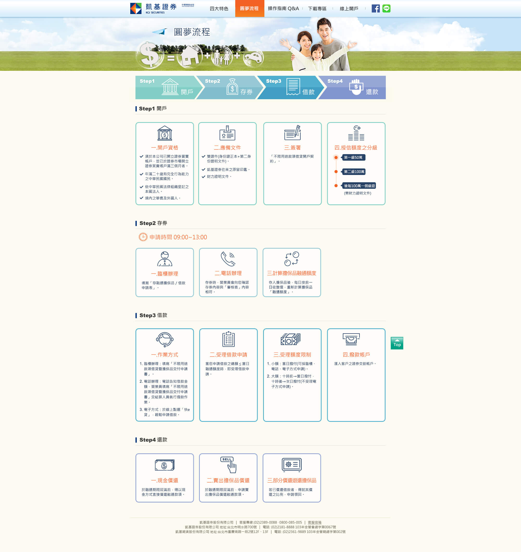The width and height of the screenshot is (521, 552).
Task: Click the ID badge icon above 應備文件
Action: [227, 133]
